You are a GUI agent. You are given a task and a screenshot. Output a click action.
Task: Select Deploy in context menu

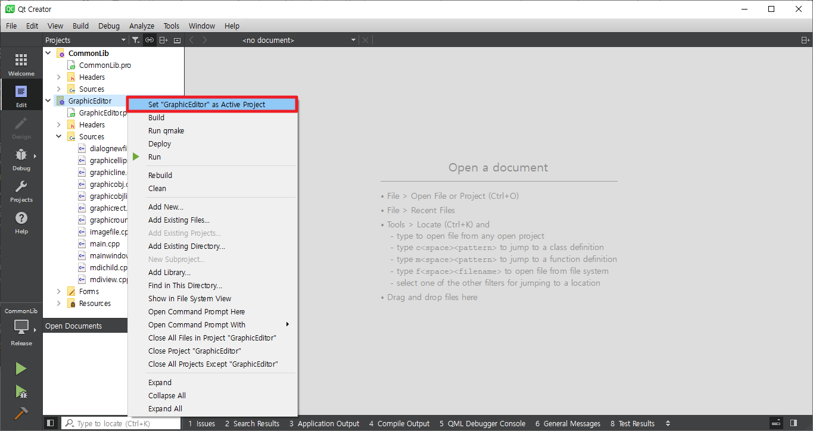(x=213, y=143)
